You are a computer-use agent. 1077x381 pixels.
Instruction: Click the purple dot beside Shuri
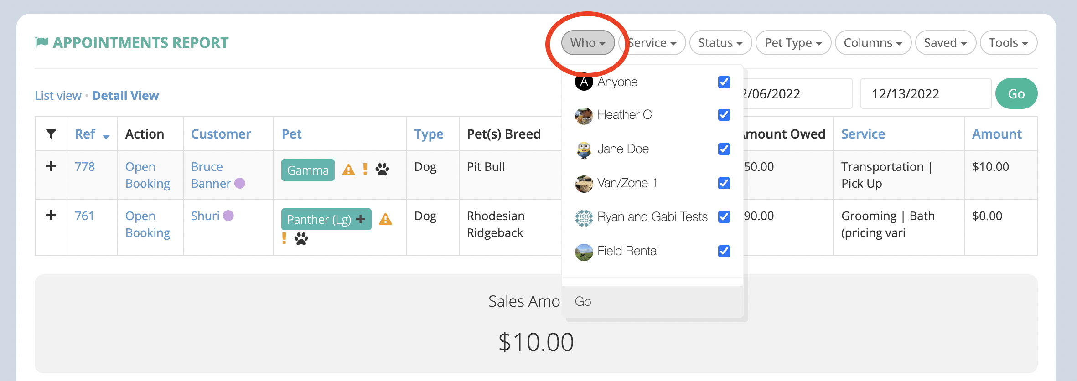point(228,216)
